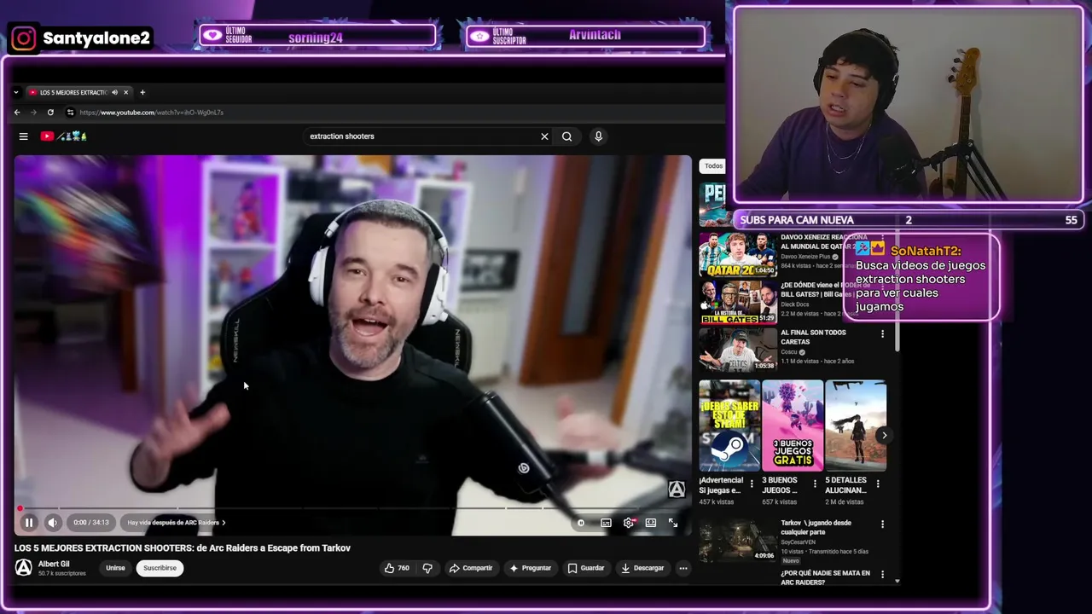The width and height of the screenshot is (1092, 614).
Task: Open the Steam warning short
Action: (x=729, y=426)
